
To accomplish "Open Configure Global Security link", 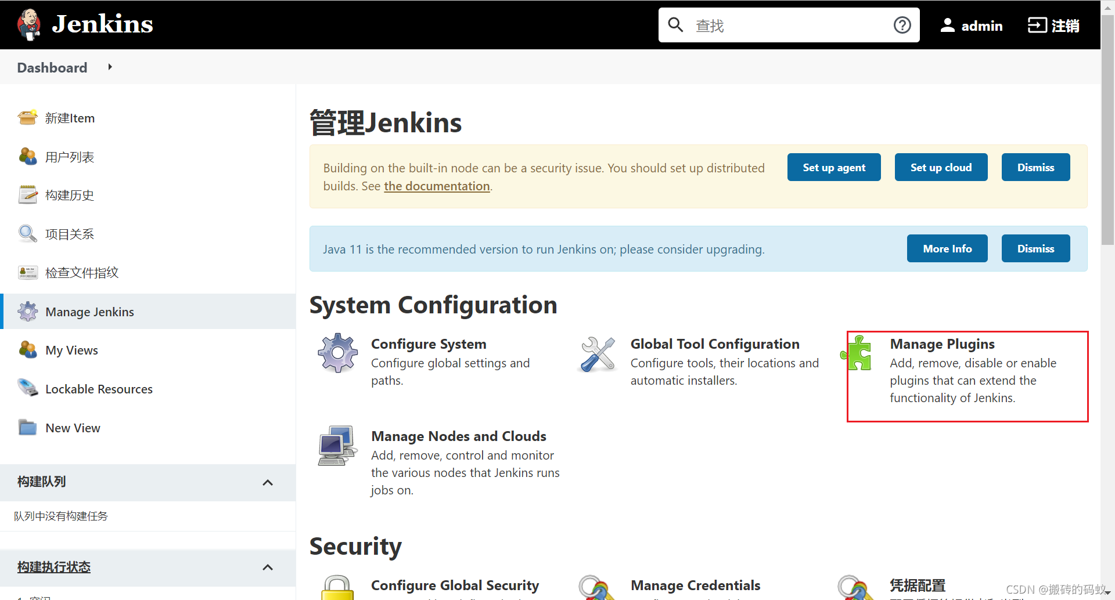I will [455, 585].
